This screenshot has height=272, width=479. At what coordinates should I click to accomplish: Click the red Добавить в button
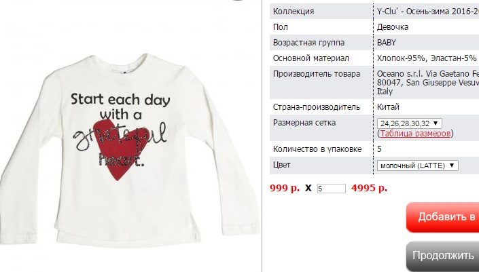(442, 217)
